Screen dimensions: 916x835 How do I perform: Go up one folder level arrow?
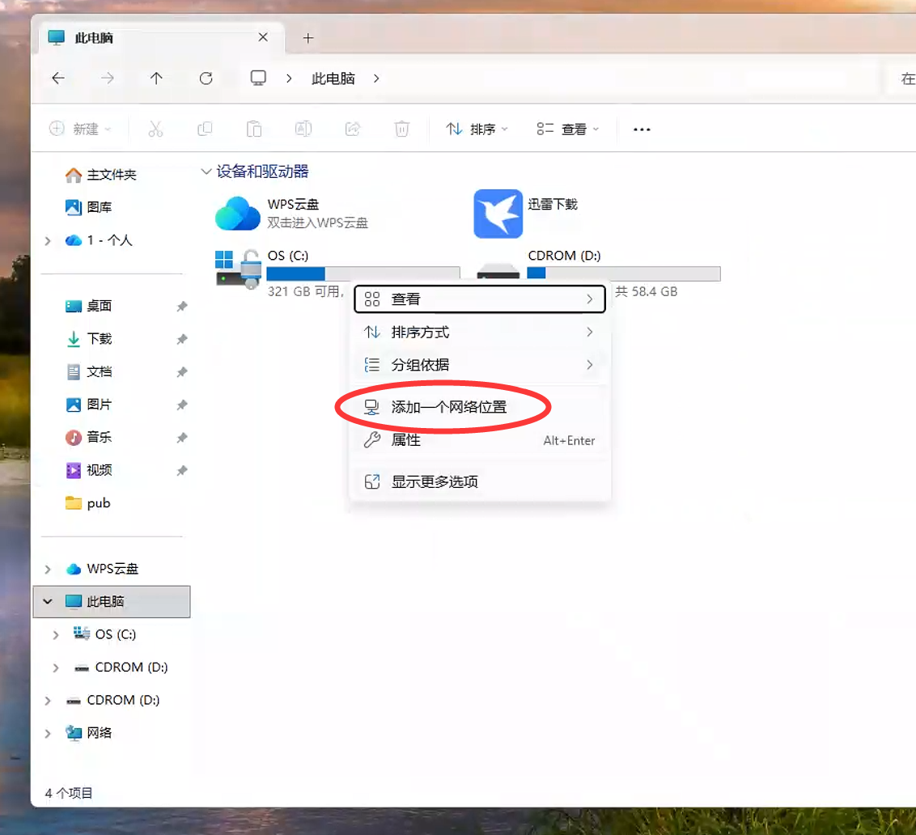point(156,78)
